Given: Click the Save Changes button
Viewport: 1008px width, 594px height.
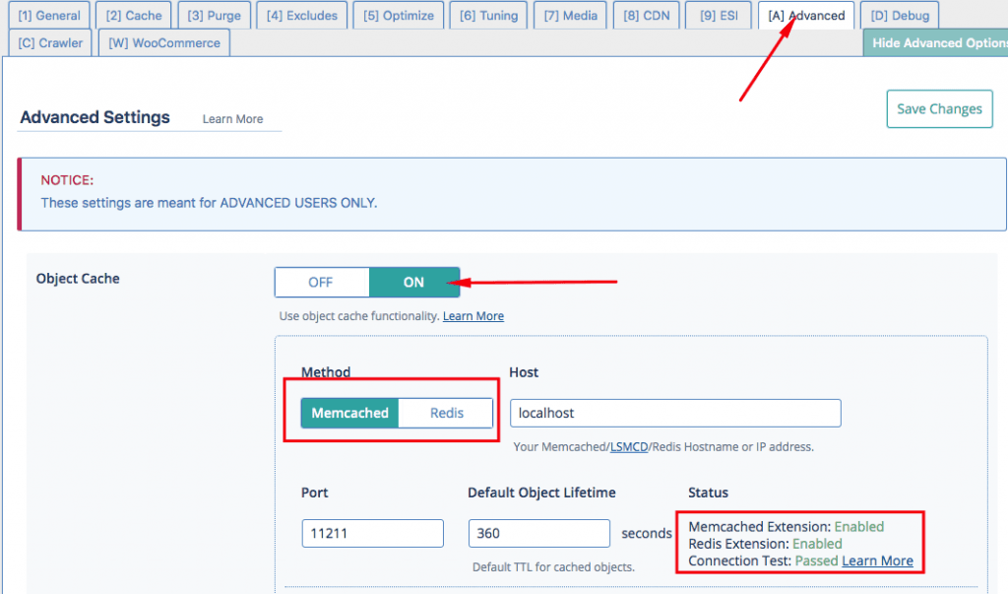Looking at the screenshot, I should pyautogui.click(x=939, y=109).
